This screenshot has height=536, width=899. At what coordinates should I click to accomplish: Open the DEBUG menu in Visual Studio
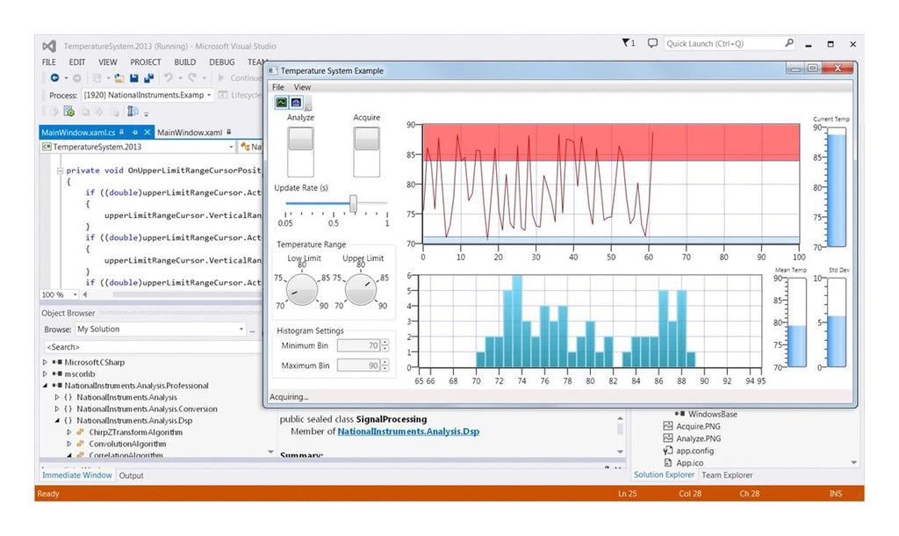pos(222,62)
